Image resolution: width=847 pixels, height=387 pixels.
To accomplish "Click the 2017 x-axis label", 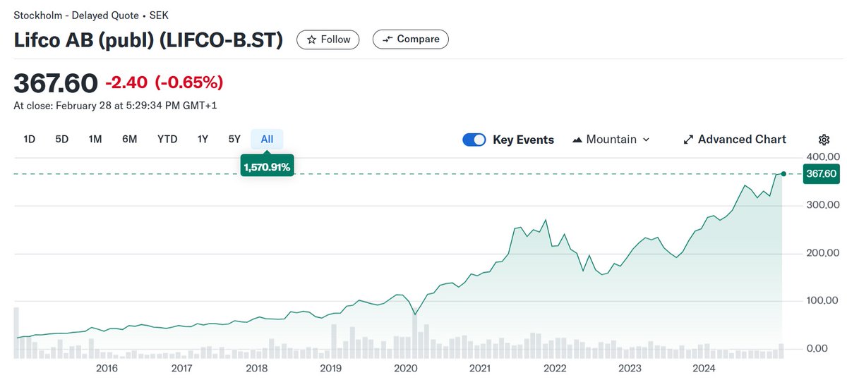I will click(181, 368).
